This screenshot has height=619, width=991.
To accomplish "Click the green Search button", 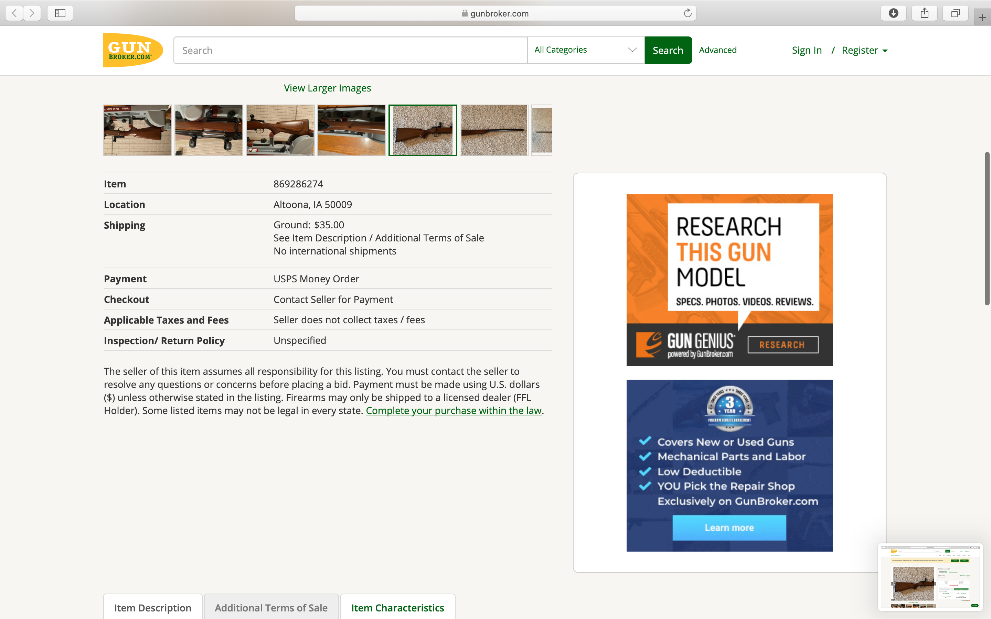I will 668,50.
